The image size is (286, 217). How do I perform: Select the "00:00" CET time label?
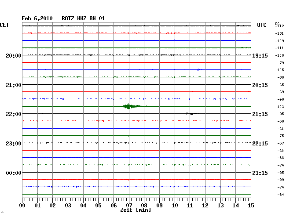(x=14, y=173)
